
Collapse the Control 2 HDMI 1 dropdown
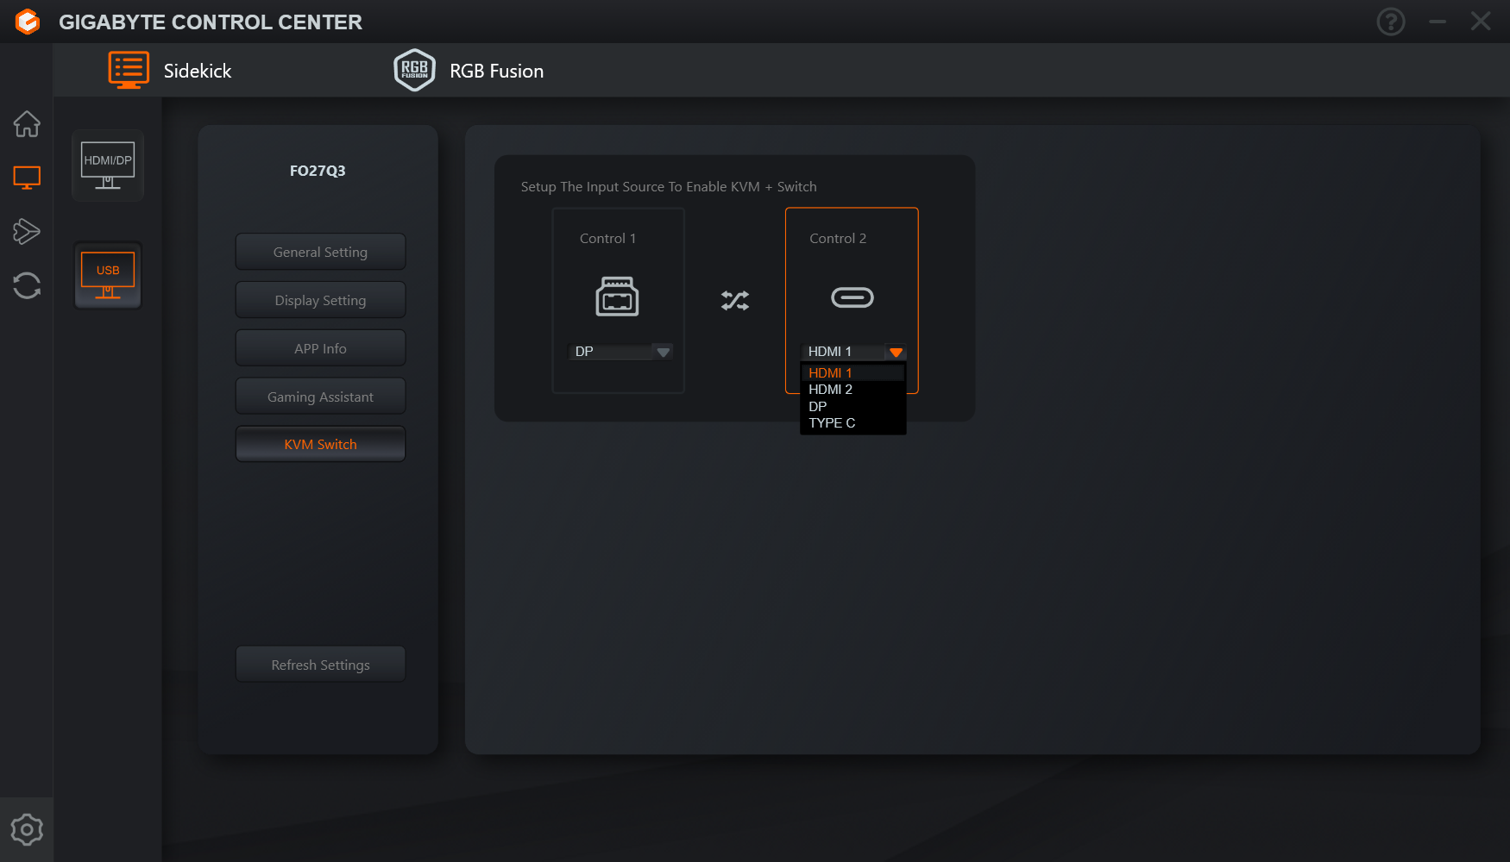pyautogui.click(x=853, y=352)
